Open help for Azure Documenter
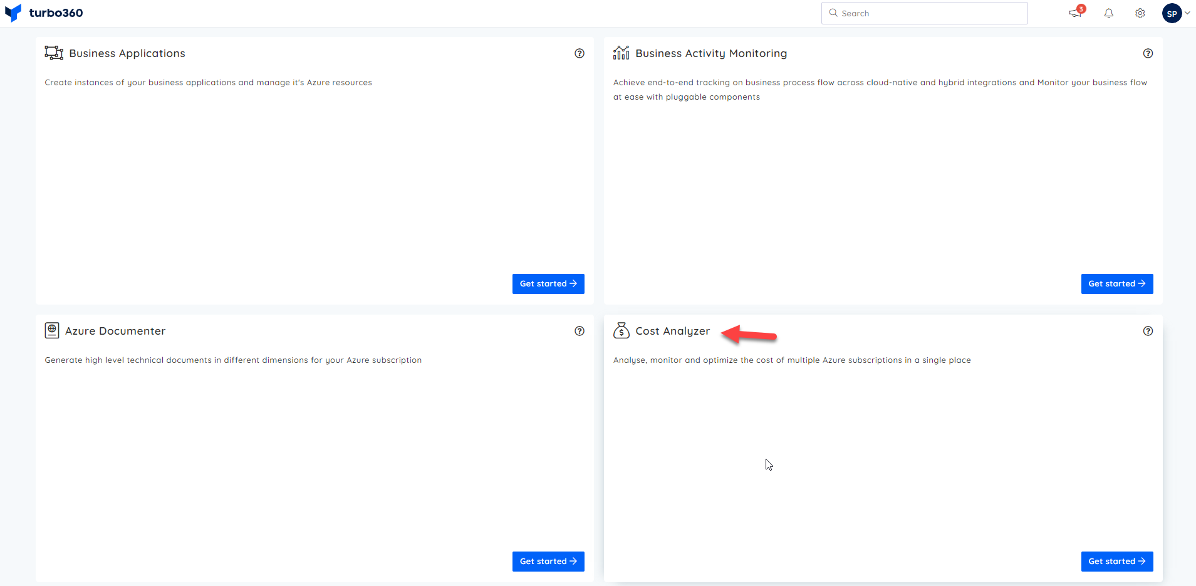Screen dimensions: 1196x586 coord(580,331)
